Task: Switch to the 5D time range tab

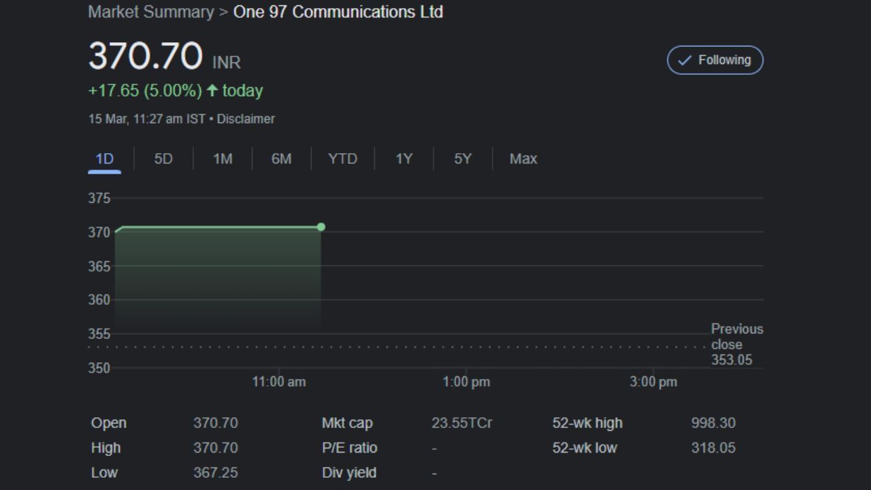Action: 163,159
